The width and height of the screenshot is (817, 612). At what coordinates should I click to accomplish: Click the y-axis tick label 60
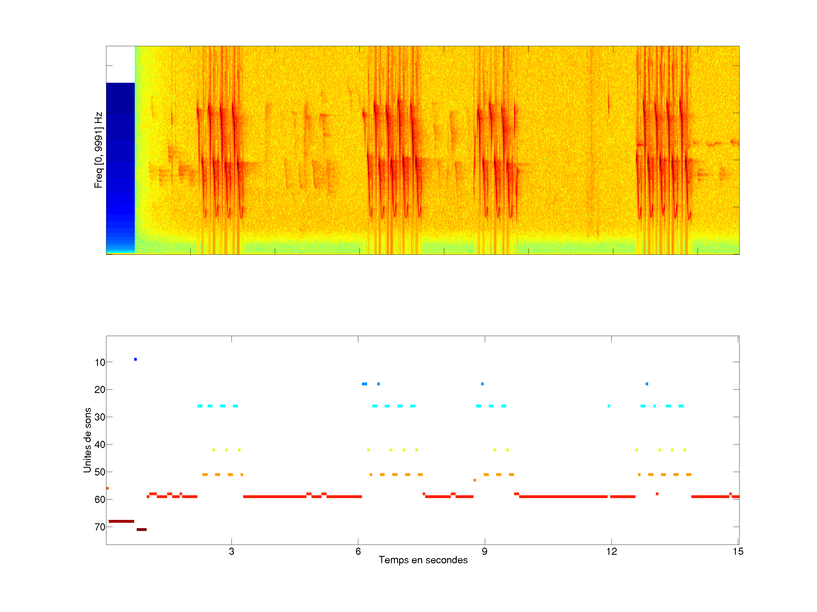click(x=100, y=500)
